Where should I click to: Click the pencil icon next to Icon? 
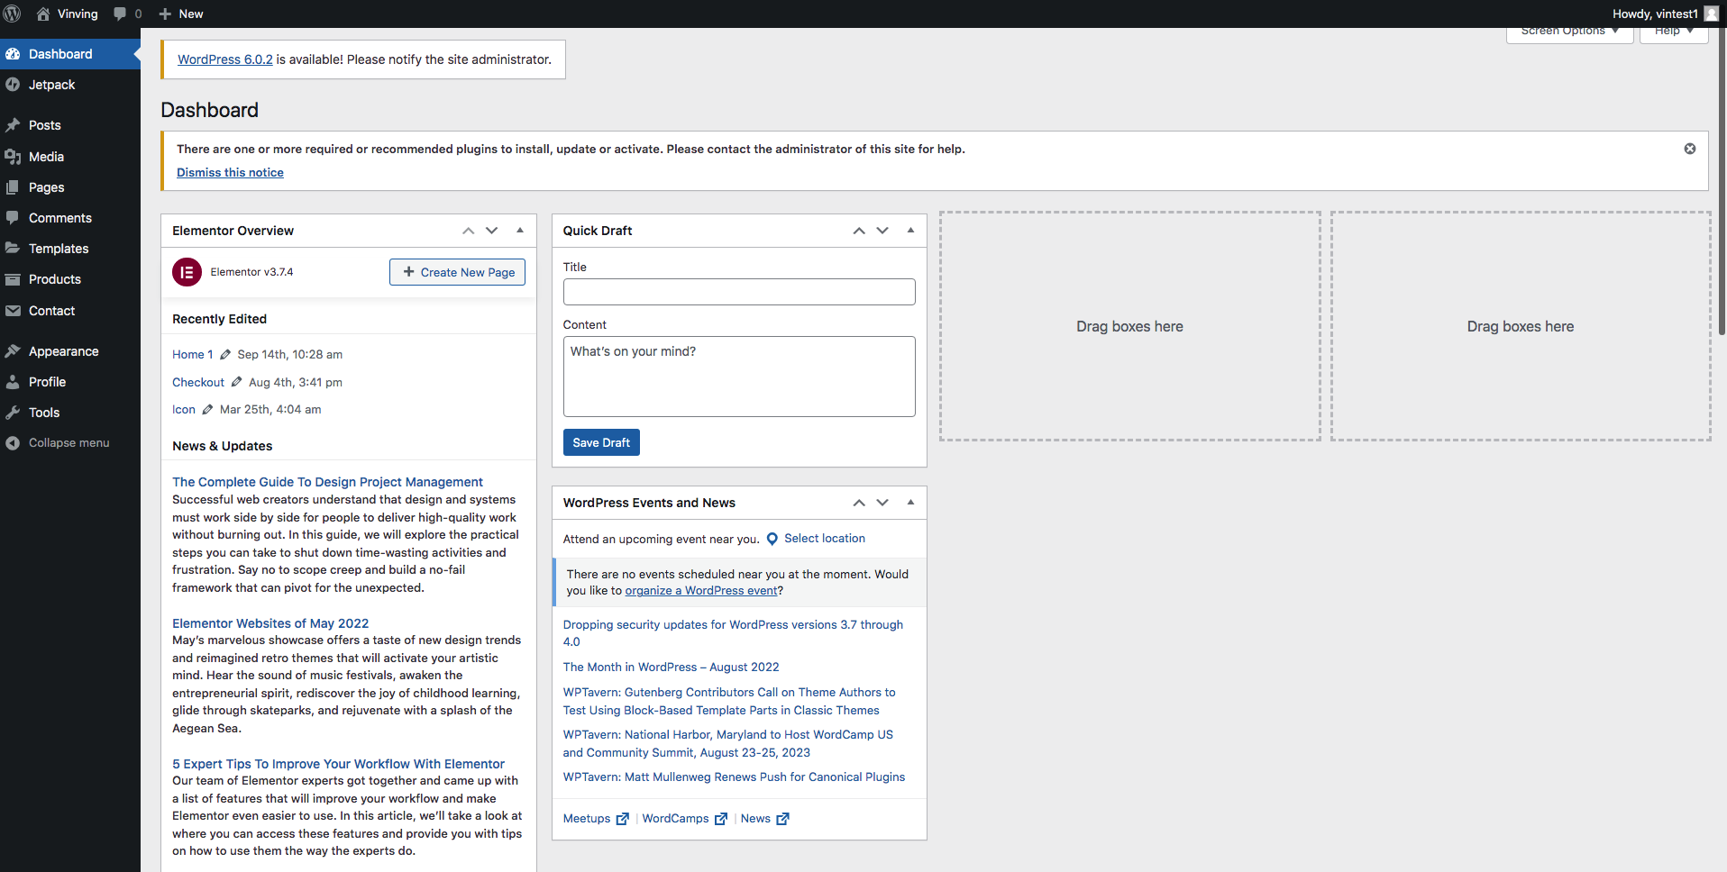pyautogui.click(x=207, y=410)
